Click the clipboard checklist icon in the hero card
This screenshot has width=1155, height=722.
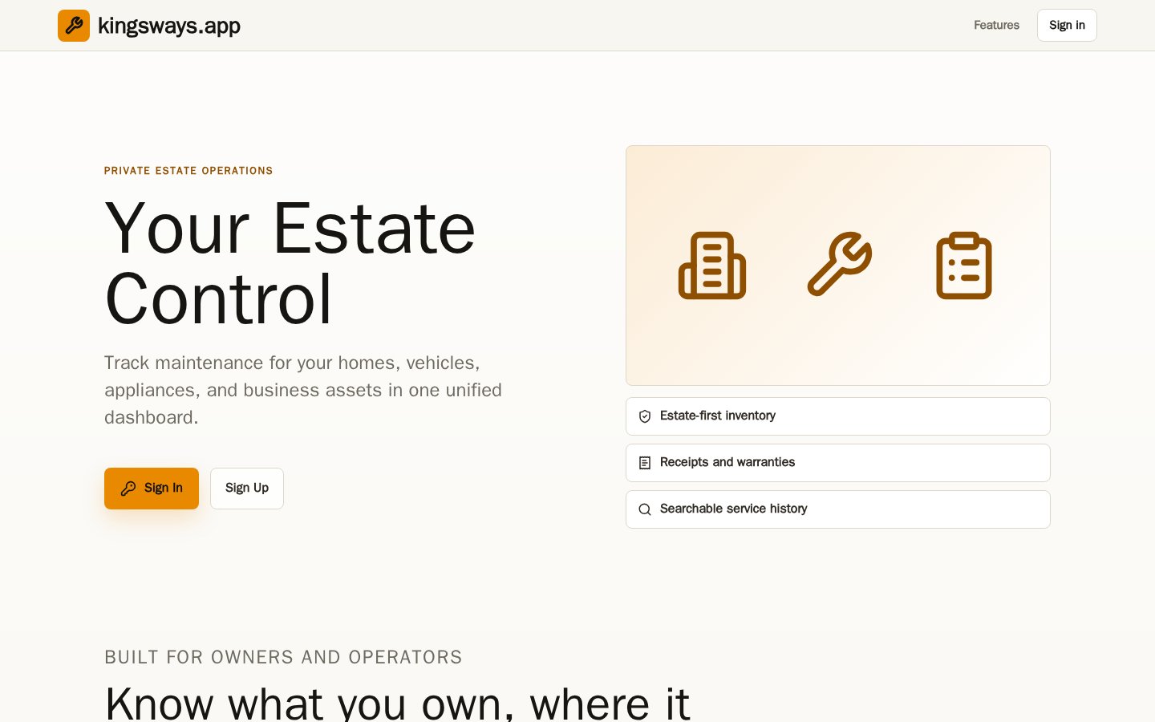(x=964, y=266)
